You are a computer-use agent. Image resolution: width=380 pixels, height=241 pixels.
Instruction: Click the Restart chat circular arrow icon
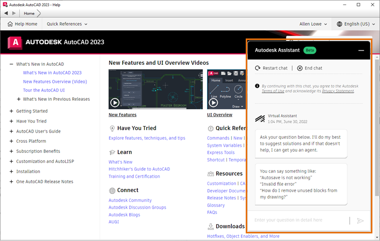pyautogui.click(x=257, y=68)
